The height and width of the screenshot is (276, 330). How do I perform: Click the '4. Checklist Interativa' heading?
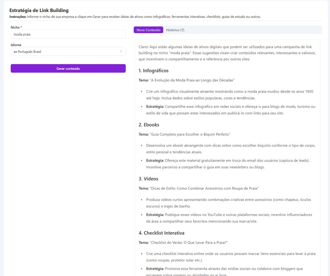[x=161, y=233]
